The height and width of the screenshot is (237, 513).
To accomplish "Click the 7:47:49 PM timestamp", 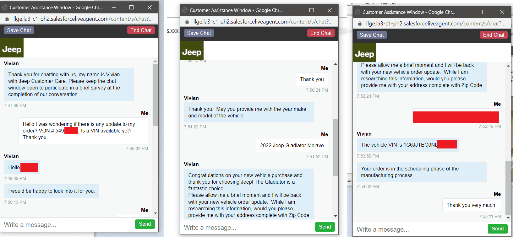I will [15, 105].
